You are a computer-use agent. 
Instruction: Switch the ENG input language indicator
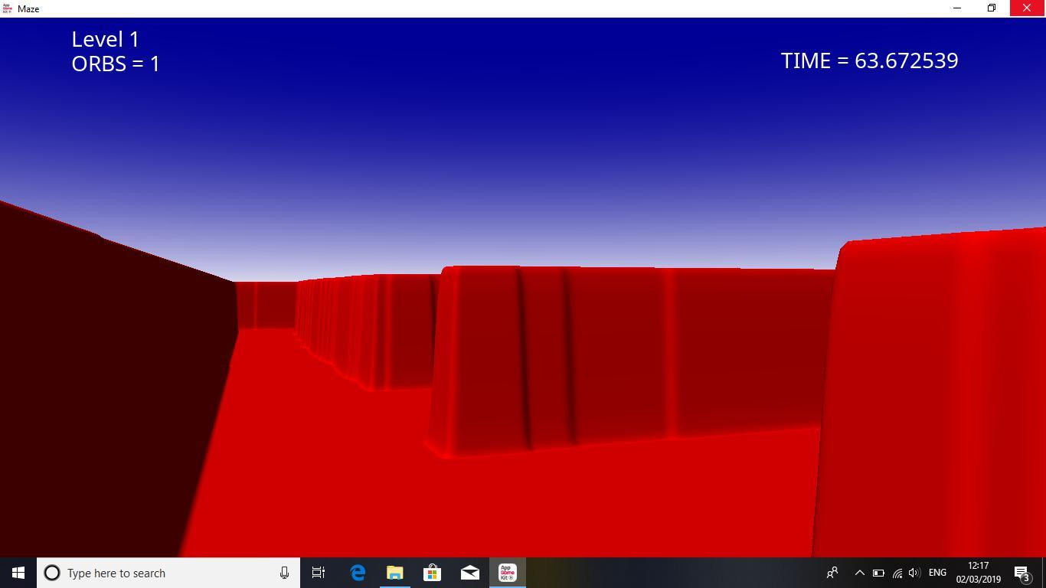(x=937, y=573)
